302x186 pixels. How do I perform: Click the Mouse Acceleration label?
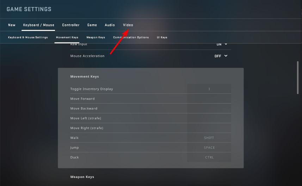tap(87, 56)
